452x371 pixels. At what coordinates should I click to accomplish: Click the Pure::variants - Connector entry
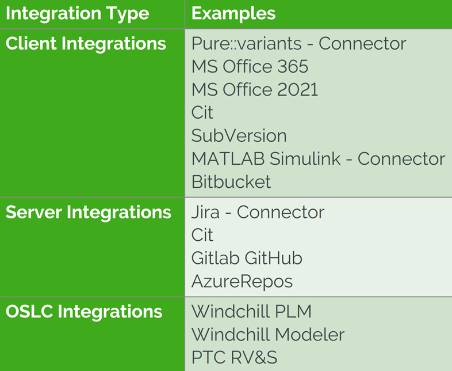pos(298,44)
